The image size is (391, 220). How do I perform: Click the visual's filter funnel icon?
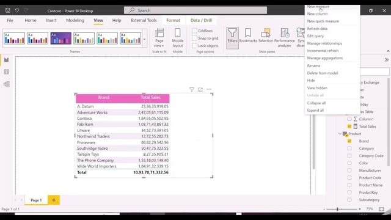click(x=191, y=90)
